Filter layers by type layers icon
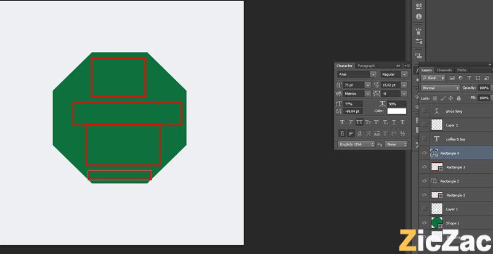Image resolution: width=493 pixels, height=254 pixels. point(470,79)
